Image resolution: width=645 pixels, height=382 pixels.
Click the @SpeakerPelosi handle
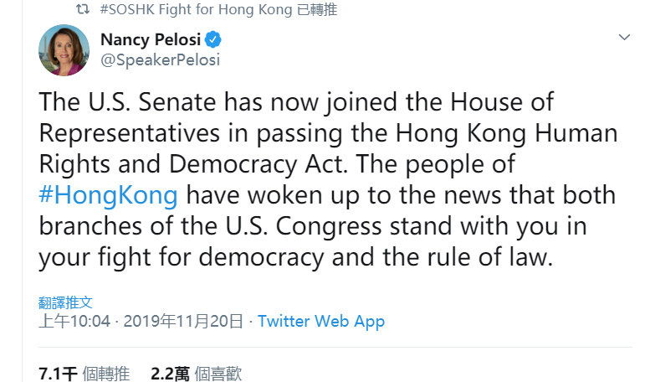coord(160,59)
